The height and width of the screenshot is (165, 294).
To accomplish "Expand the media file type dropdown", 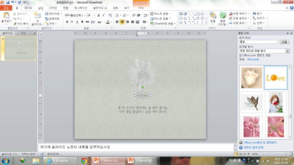I will point(287,51).
